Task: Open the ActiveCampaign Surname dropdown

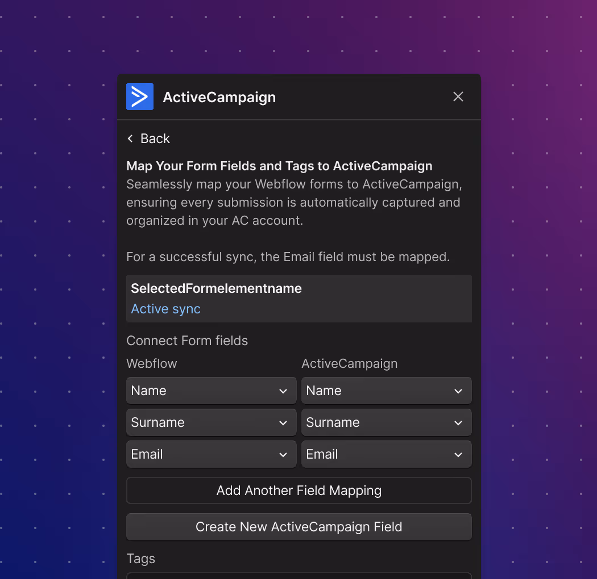Action: click(387, 422)
